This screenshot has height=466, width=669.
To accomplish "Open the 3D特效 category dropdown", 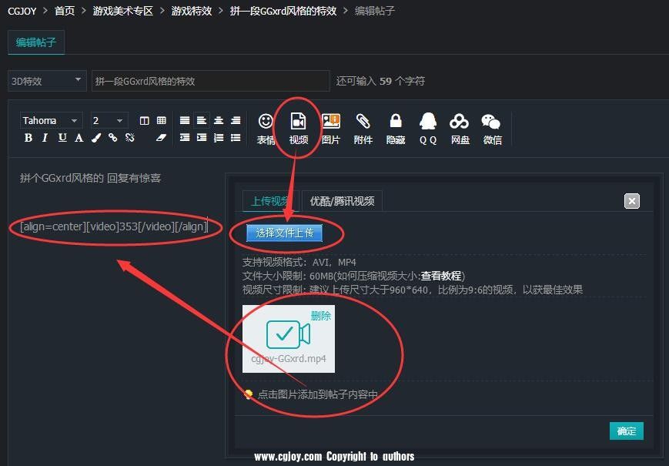I will (47, 81).
